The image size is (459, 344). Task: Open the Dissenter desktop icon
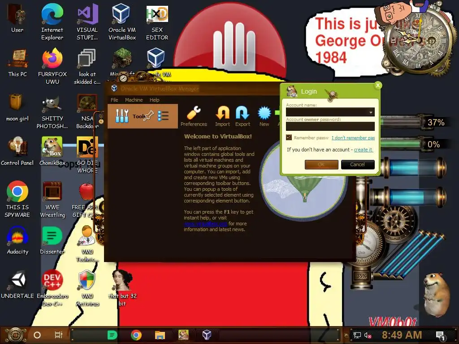(x=52, y=240)
